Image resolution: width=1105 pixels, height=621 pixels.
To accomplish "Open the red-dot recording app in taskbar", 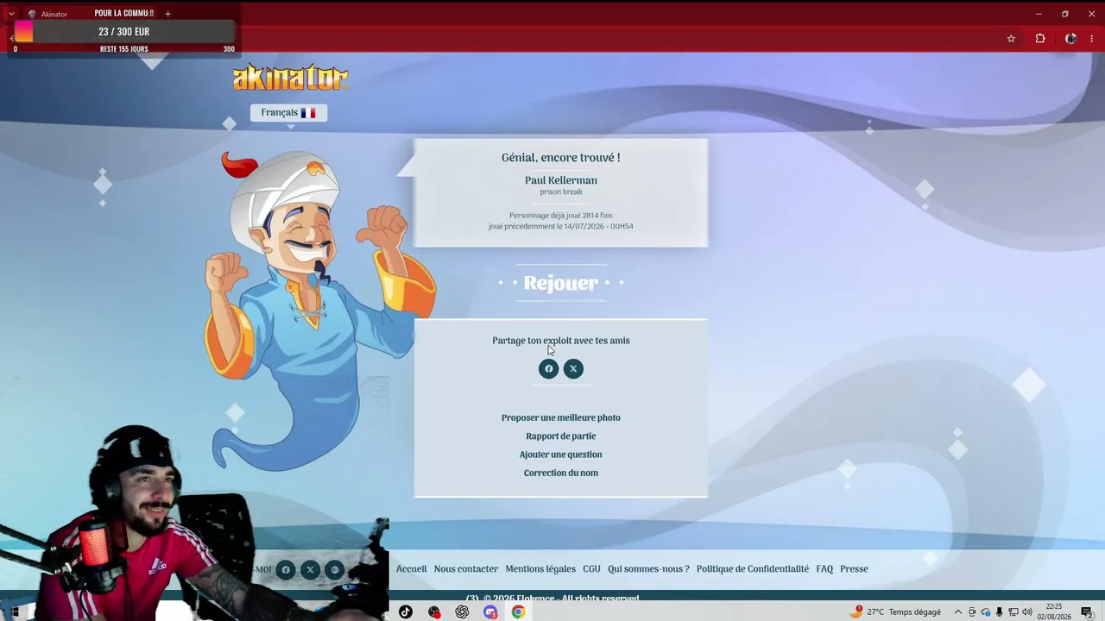I will 434,612.
